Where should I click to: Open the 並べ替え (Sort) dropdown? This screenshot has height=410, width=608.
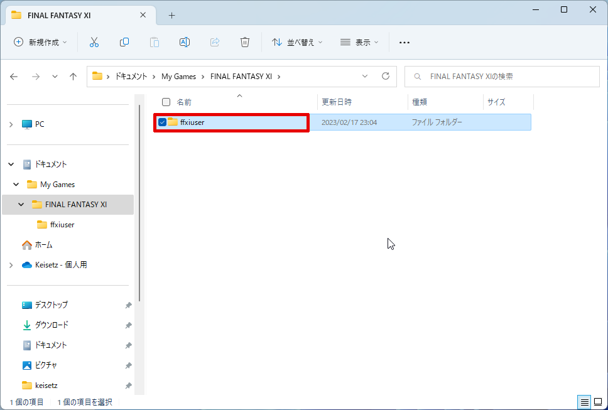(x=298, y=42)
